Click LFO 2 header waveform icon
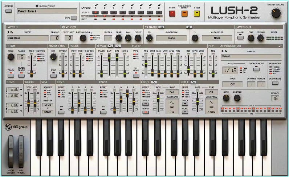The height and width of the screenshot is (177, 289). click(x=193, y=82)
